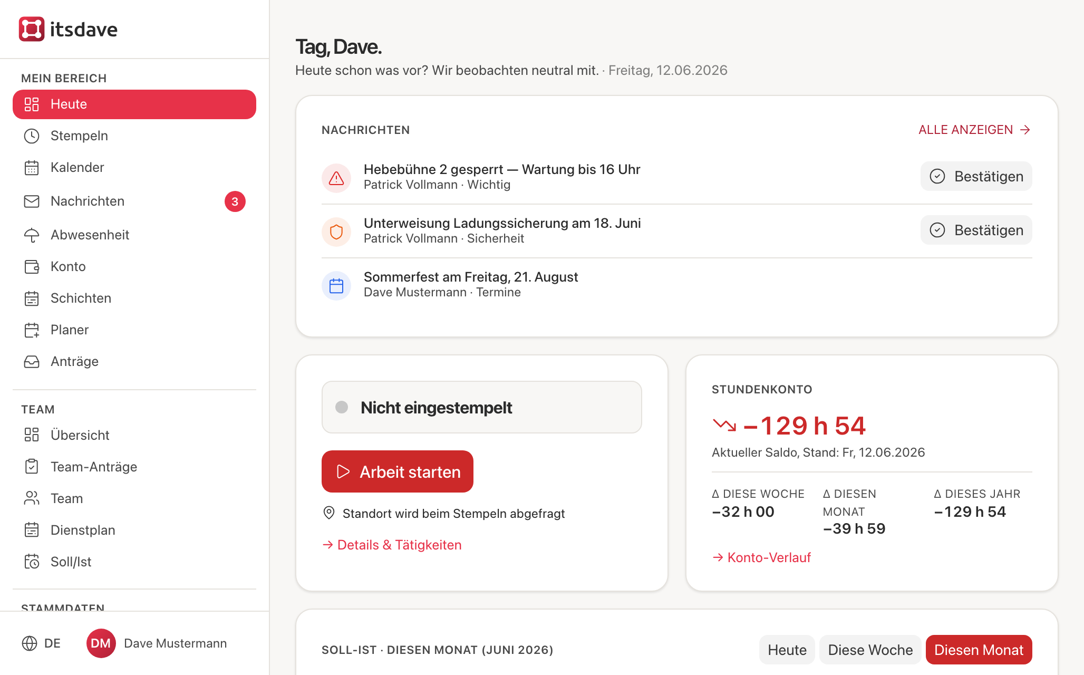
Task: Click the Diesen Monat value −39 h 59
Action: (854, 528)
